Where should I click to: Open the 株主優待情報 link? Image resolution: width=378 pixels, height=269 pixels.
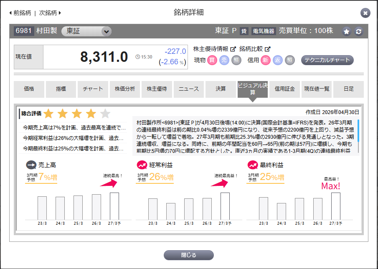[211, 49]
